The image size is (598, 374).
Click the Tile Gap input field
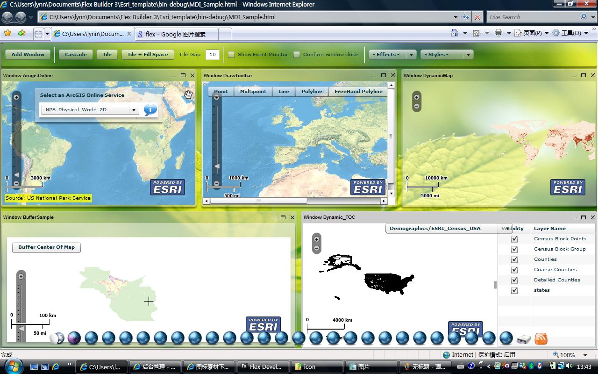click(x=213, y=54)
